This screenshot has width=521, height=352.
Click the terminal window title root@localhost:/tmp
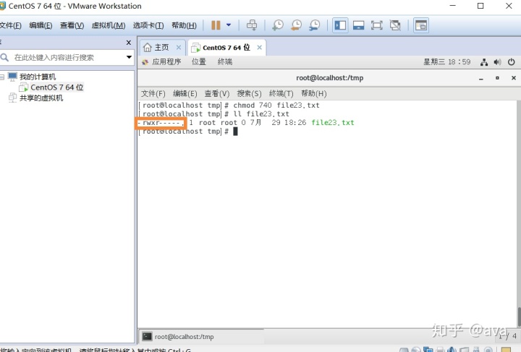coord(330,78)
